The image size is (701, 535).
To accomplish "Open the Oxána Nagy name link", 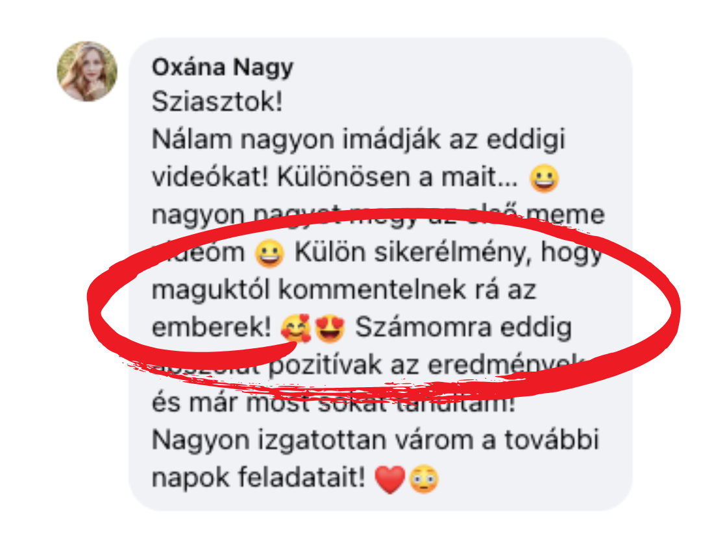I will coord(223,67).
